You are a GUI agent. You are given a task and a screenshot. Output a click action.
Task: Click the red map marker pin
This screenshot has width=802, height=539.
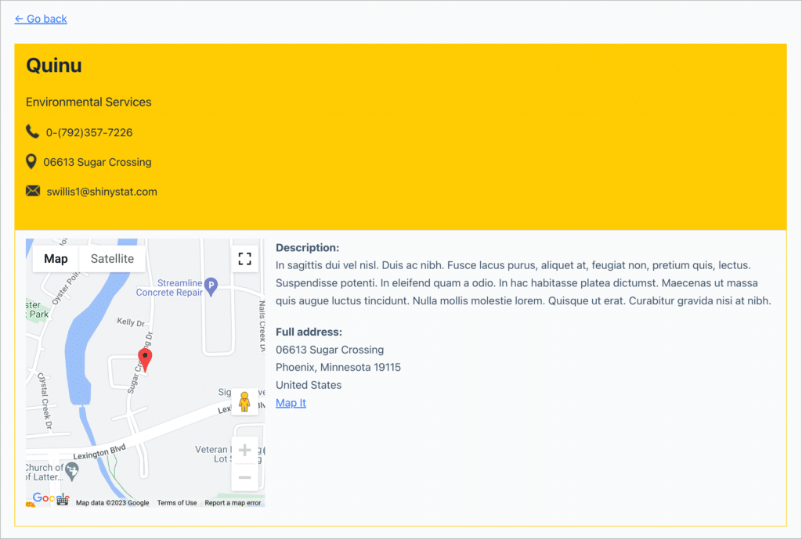coord(145,360)
